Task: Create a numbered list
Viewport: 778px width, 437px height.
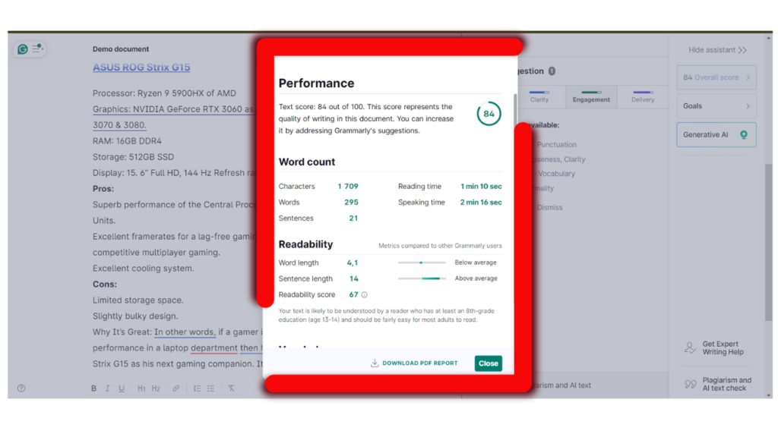Action: pyautogui.click(x=197, y=388)
